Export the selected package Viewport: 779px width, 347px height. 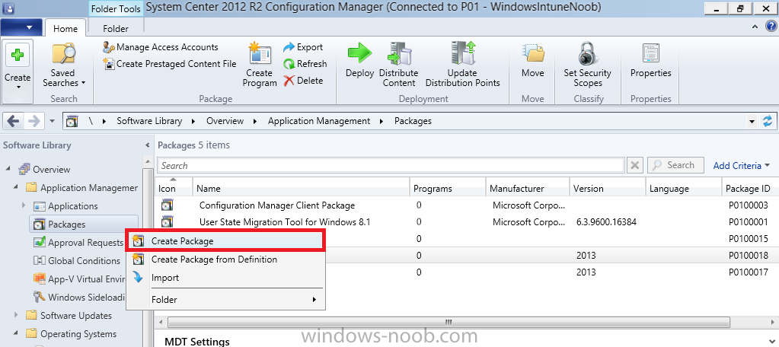click(x=303, y=47)
